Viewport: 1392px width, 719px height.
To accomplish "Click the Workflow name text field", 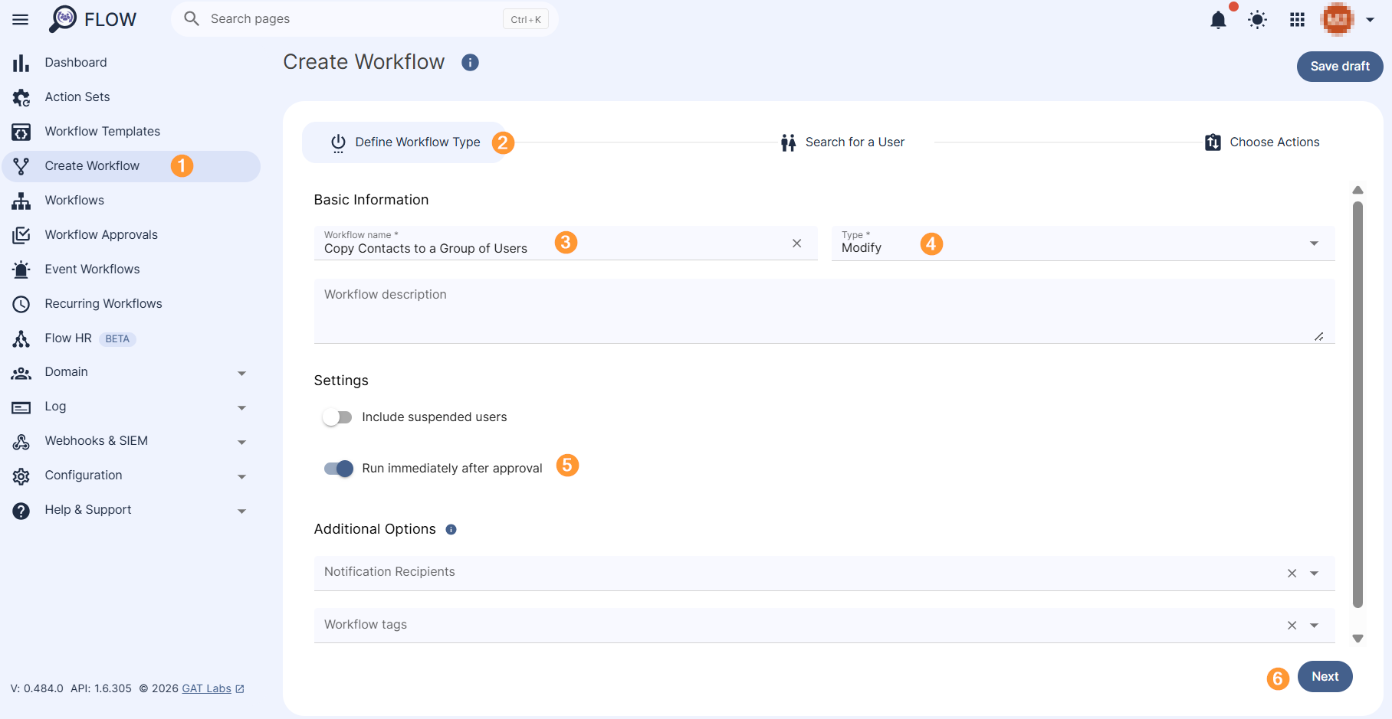I will tap(566, 243).
